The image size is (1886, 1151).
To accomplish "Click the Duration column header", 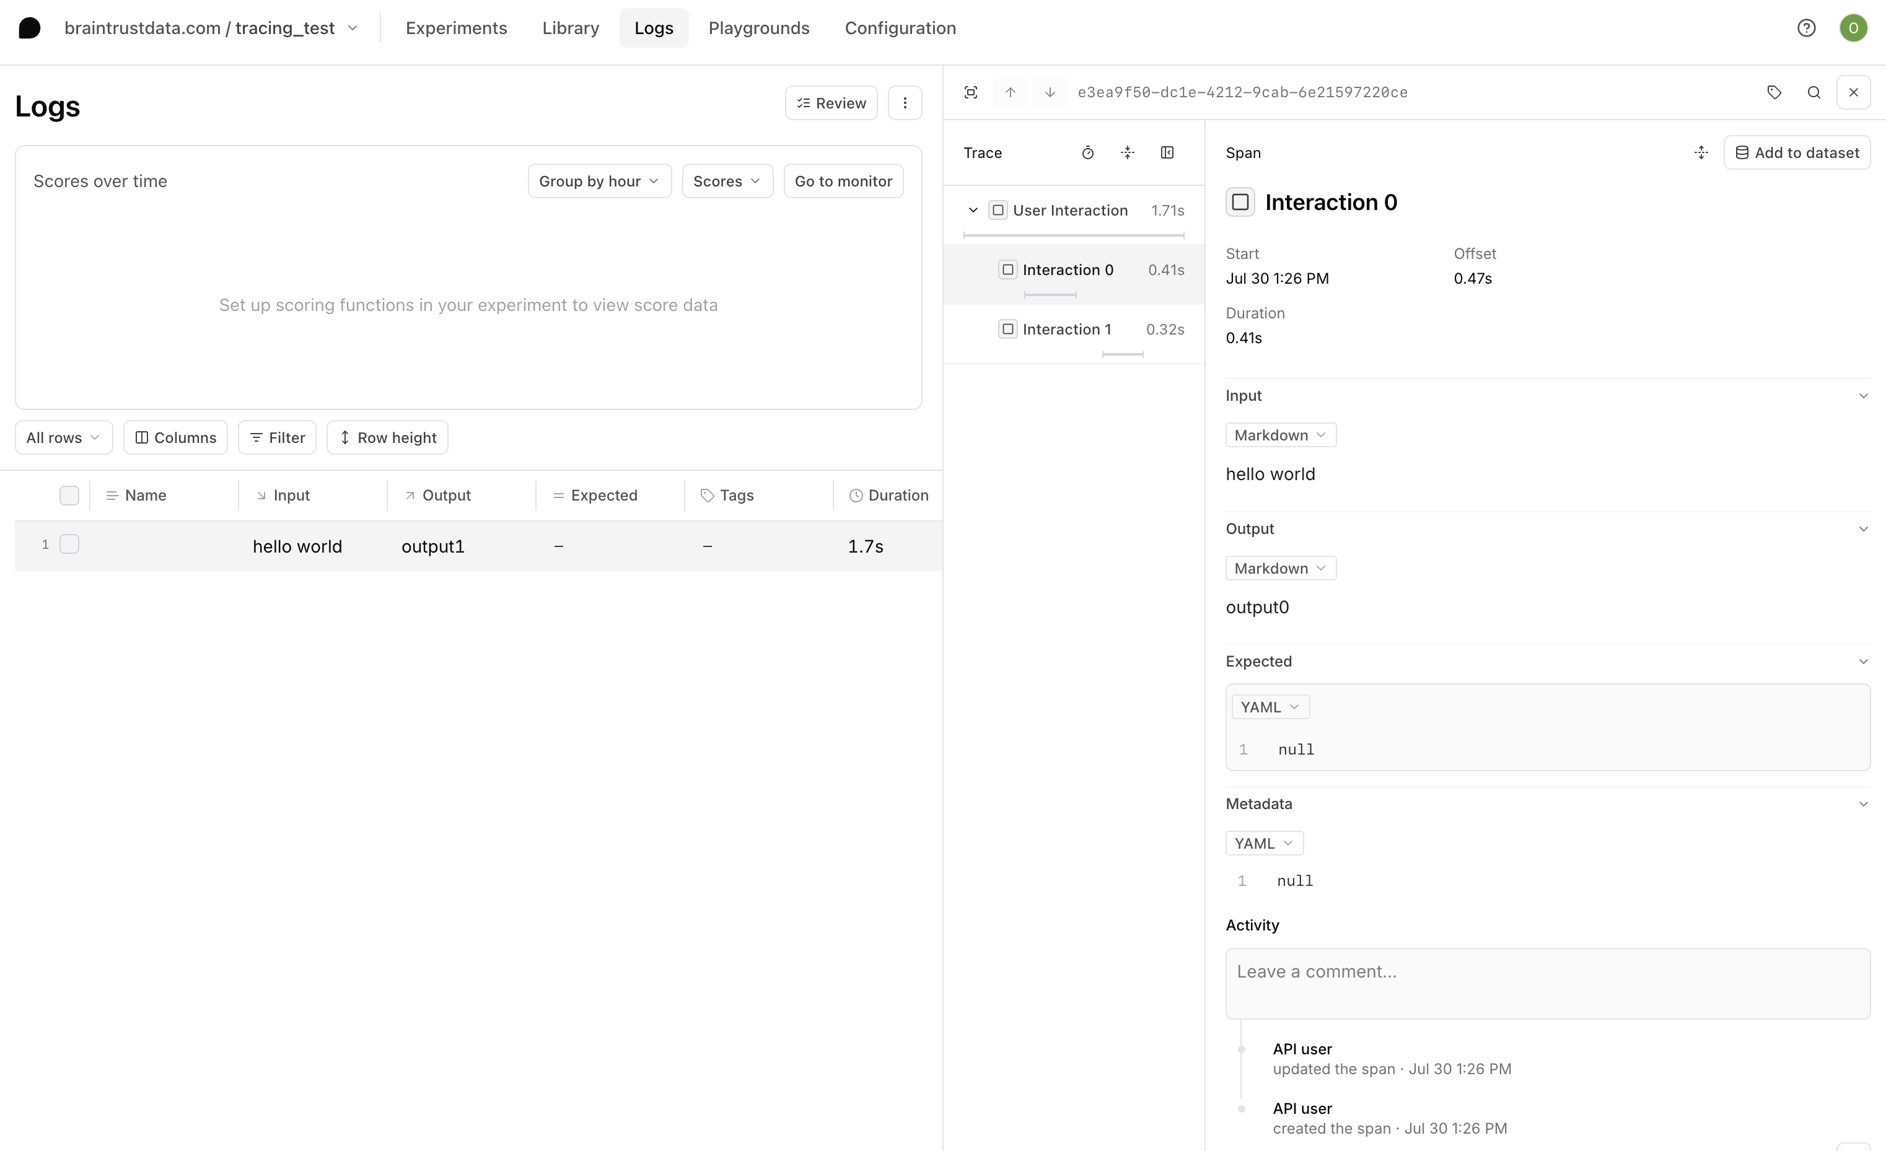I will [x=890, y=495].
